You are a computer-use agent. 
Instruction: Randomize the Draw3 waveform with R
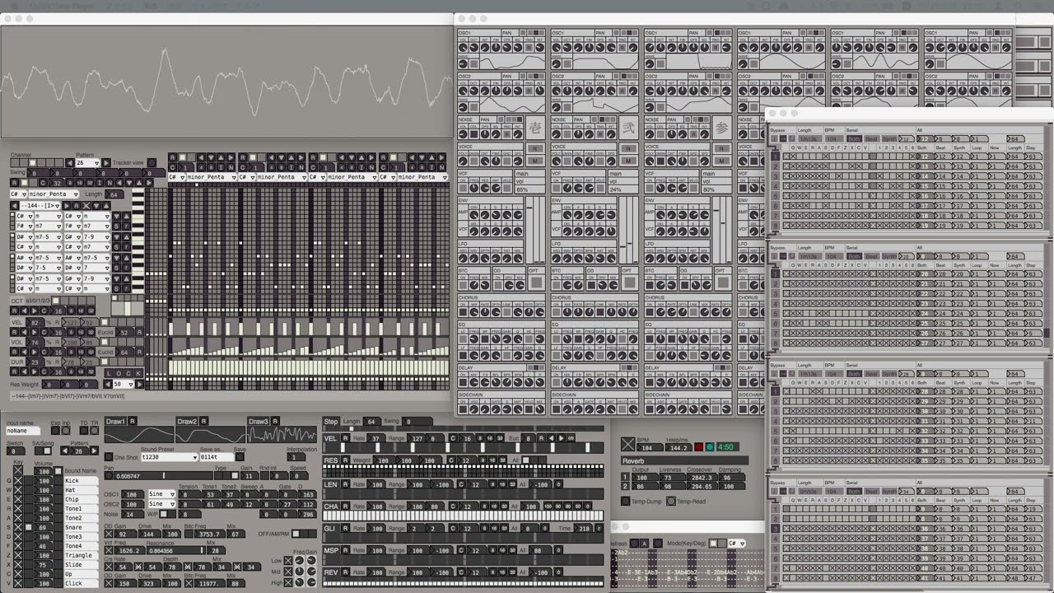pyautogui.click(x=275, y=422)
